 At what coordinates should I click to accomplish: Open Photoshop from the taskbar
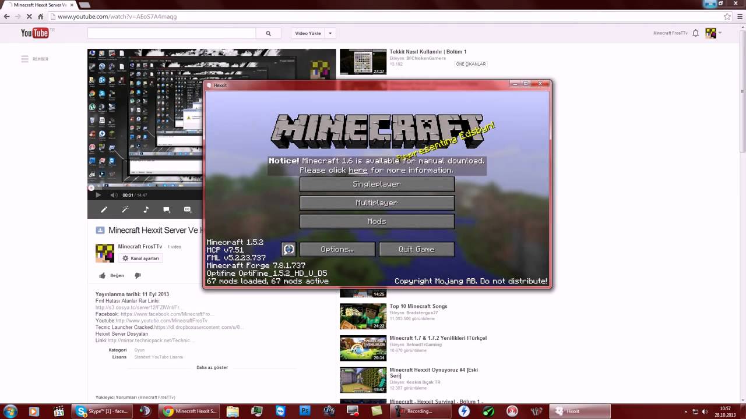304,411
